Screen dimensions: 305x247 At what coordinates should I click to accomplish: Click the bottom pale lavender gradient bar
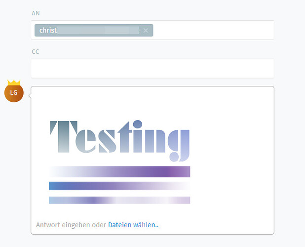point(119,200)
